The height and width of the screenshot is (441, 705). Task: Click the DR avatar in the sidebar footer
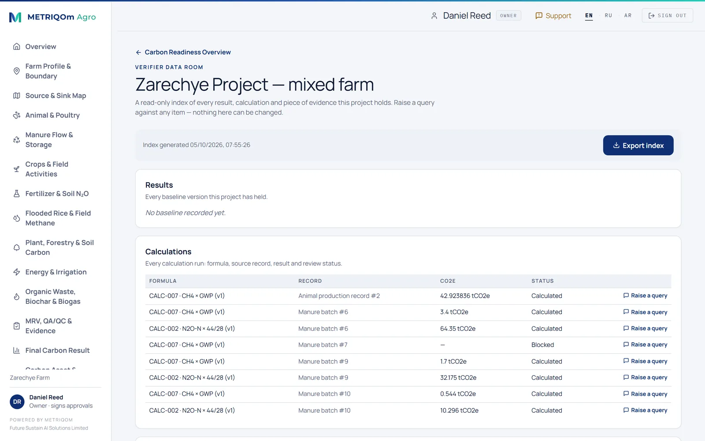(x=17, y=402)
